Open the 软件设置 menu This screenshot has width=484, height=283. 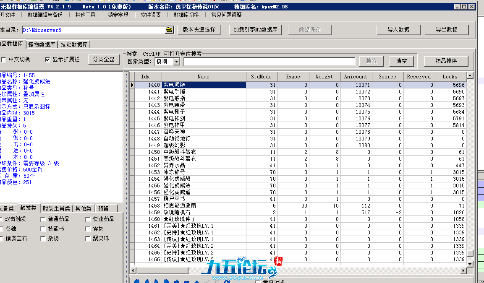(x=151, y=15)
